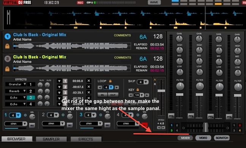
Task: Click the loop size right arrow
Action: (x=117, y=87)
